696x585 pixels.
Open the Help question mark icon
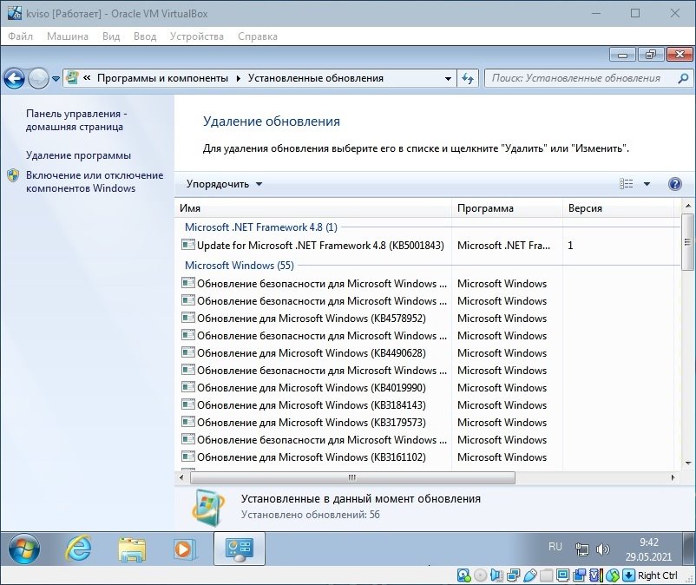click(x=674, y=184)
